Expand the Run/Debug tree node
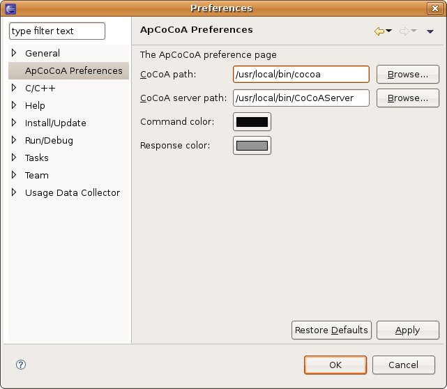Screen dimensions: 447x389 tap(14, 140)
